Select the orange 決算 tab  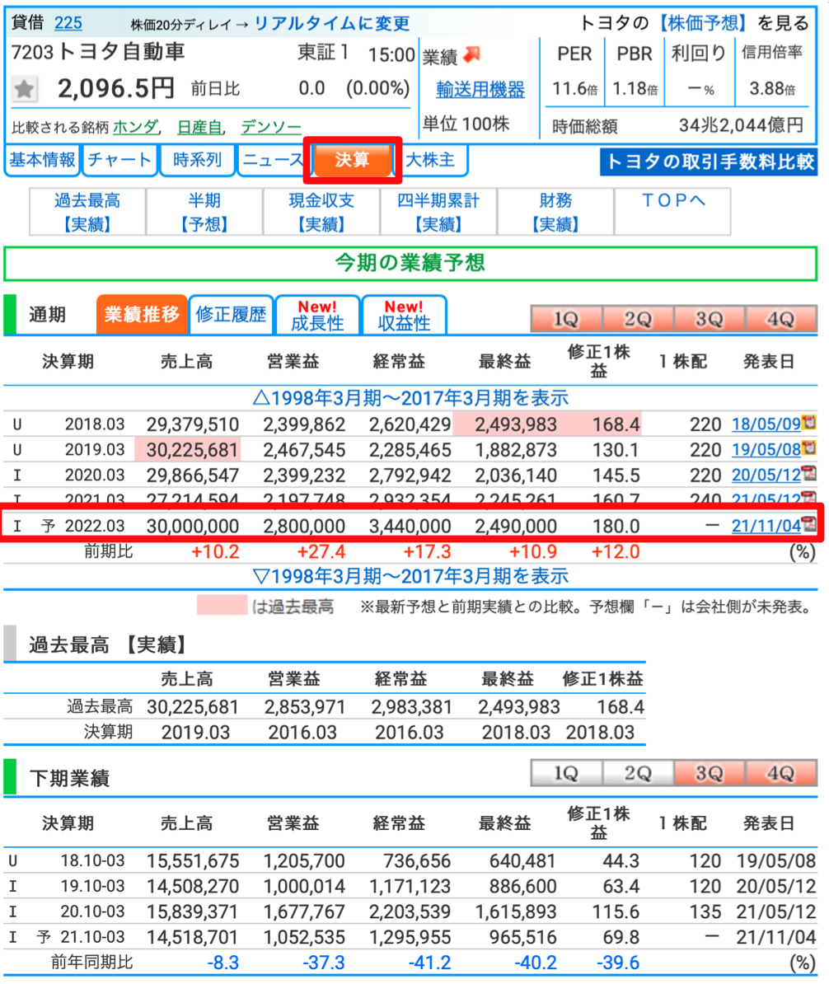click(352, 160)
